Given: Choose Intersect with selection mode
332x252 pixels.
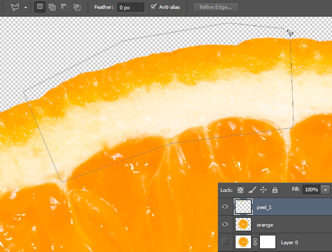Looking at the screenshot, I should coord(77,7).
